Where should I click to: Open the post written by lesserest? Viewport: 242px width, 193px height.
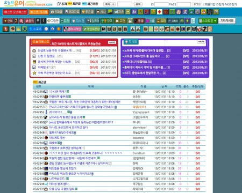pos(57,138)
